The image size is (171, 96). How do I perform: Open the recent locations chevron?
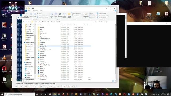(28, 22)
